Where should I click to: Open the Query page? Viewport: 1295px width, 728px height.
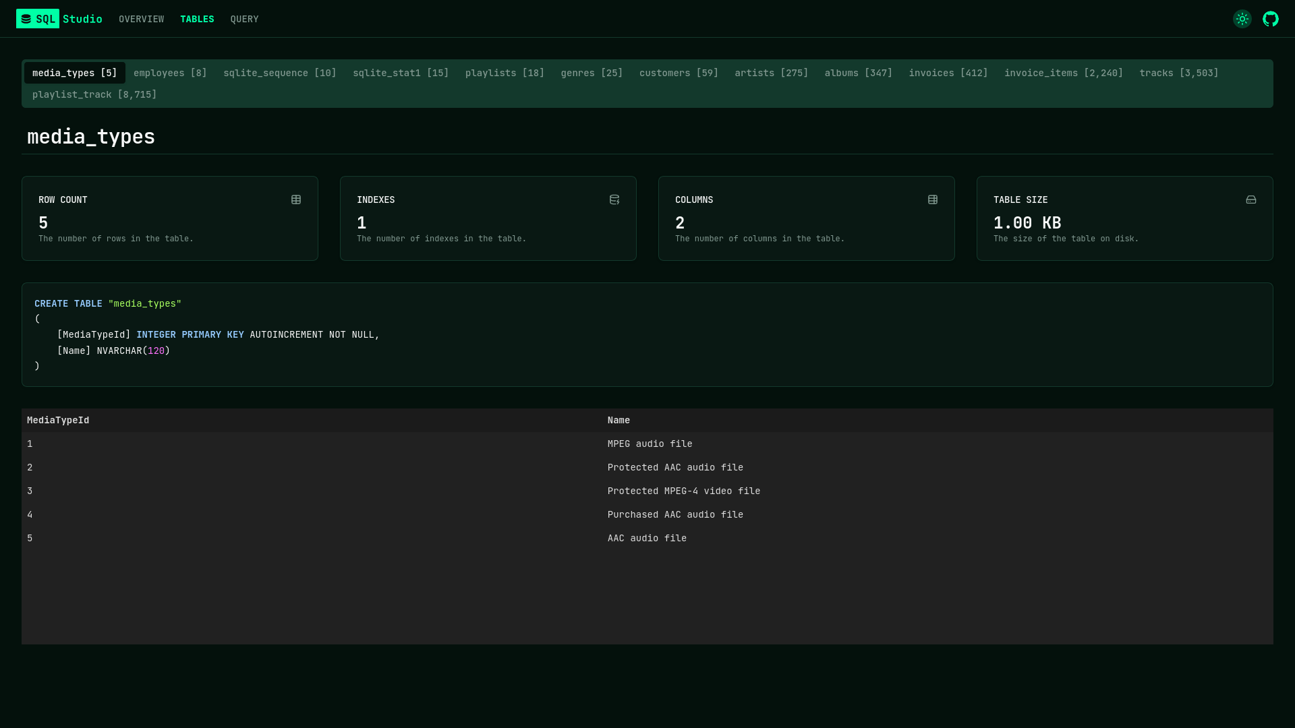pos(244,19)
